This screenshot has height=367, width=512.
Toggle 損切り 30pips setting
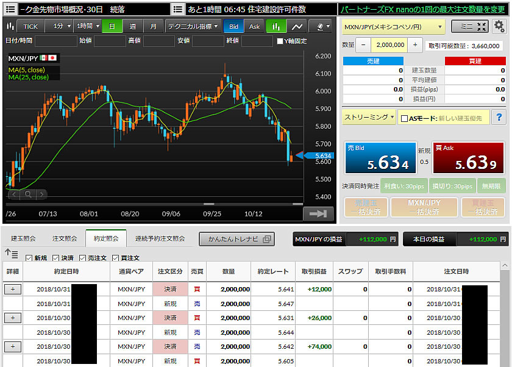point(452,186)
